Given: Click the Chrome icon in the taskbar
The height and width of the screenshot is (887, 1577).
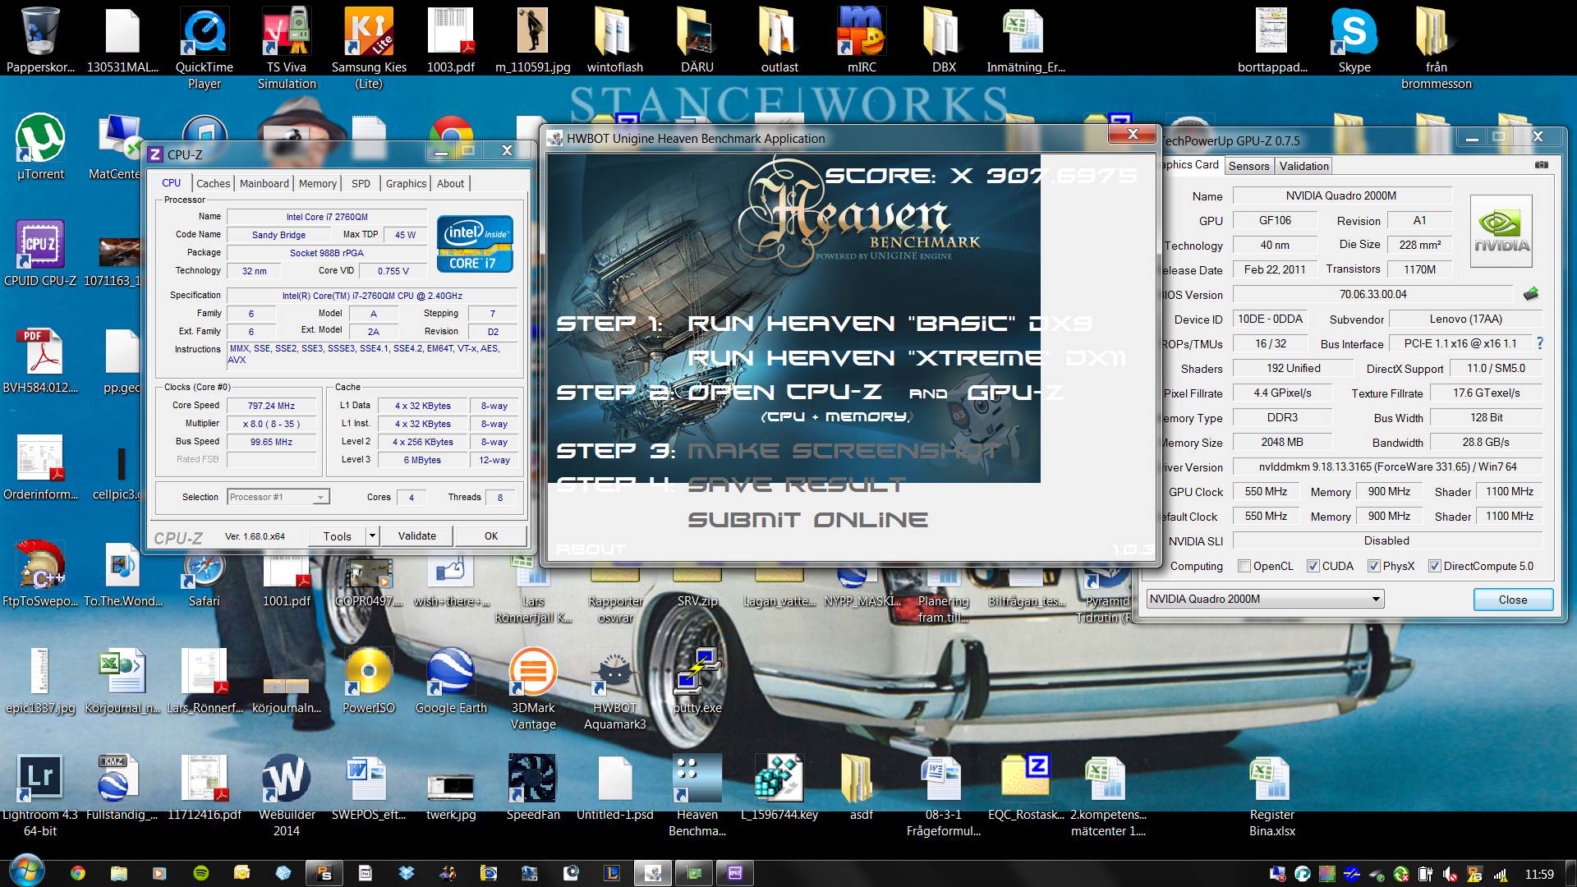Looking at the screenshot, I should tap(77, 873).
